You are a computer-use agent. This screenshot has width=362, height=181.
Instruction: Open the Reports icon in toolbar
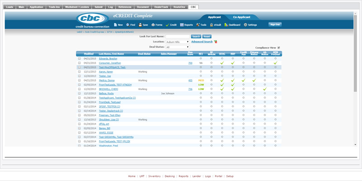click(182, 25)
